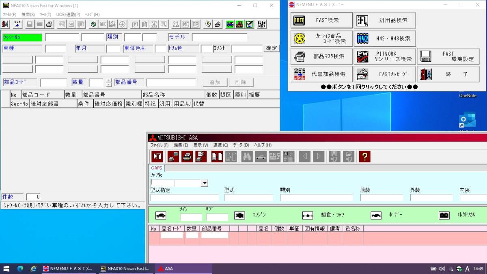Open 連携(C) menu in Mitsubishi ASA
Screen dimensions: 487x274
point(220,145)
